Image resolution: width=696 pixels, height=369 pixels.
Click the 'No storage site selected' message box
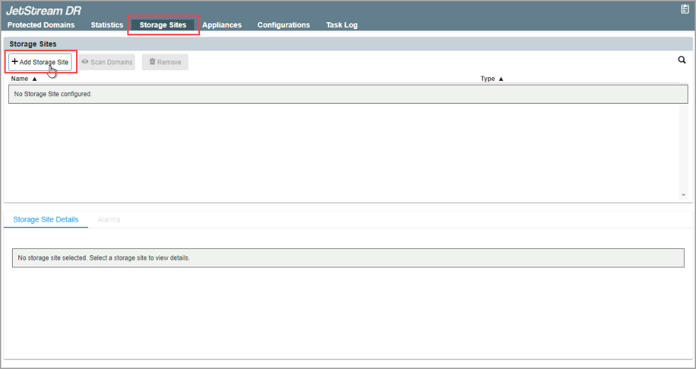pyautogui.click(x=348, y=258)
